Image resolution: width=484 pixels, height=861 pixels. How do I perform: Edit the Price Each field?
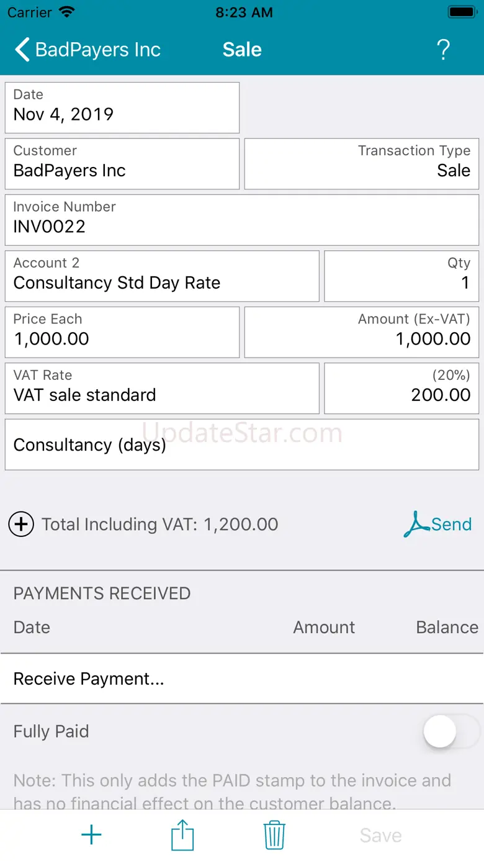122,332
